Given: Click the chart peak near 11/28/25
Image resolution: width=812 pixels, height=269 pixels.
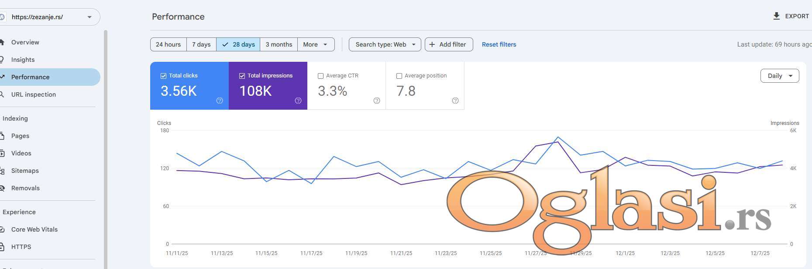Looking at the screenshot, I should [558, 138].
